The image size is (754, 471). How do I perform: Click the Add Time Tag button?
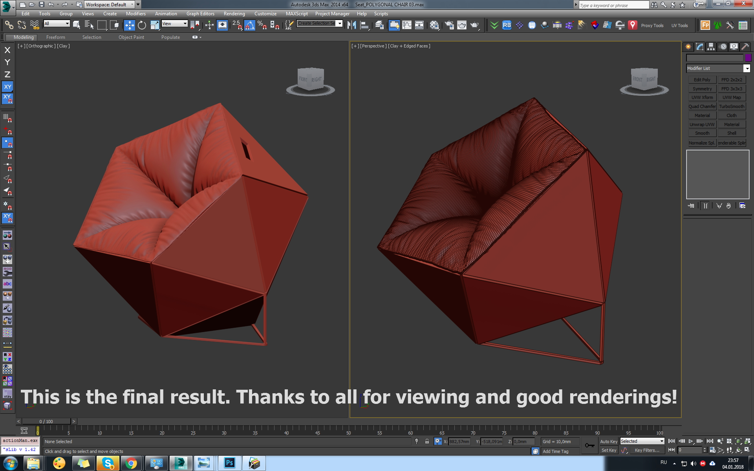(x=560, y=450)
